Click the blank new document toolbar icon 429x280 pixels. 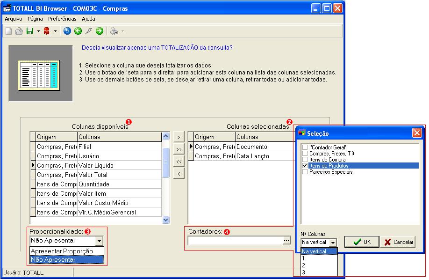(x=9, y=31)
